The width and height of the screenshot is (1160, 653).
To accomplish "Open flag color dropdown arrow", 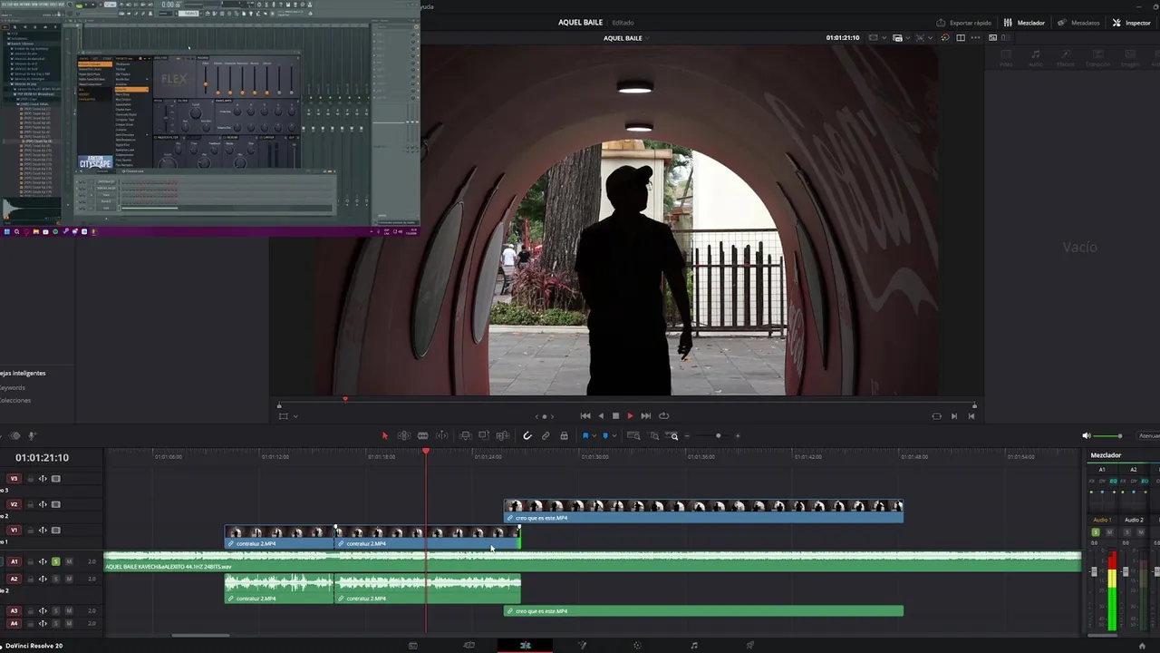I will tap(594, 436).
